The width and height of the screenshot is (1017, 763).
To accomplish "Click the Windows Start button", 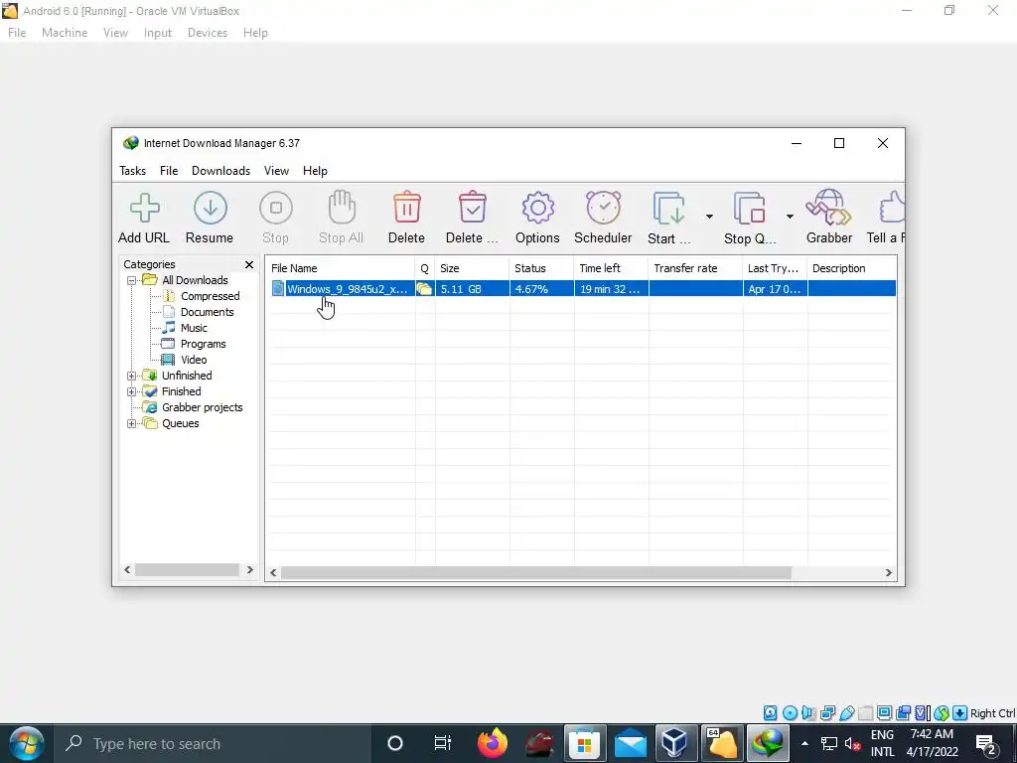I will tap(25, 743).
